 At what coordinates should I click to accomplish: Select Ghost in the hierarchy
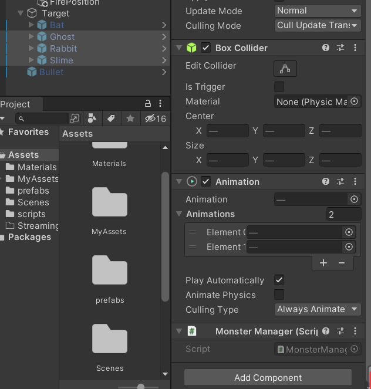[x=62, y=36]
